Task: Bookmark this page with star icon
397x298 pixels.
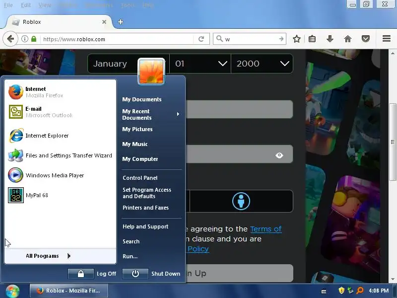Action: point(296,39)
